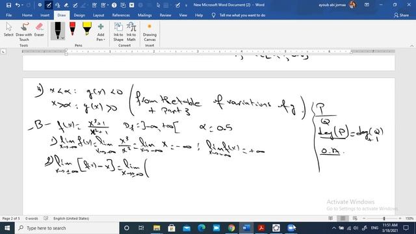Click the pointer cursor icon in Quick Access Toolbar
The image size is (416, 234).
[x=158, y=5]
